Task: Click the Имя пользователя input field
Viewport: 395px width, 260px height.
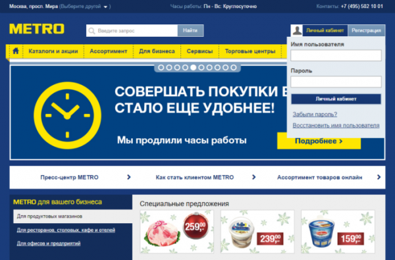Action: tap(336, 55)
